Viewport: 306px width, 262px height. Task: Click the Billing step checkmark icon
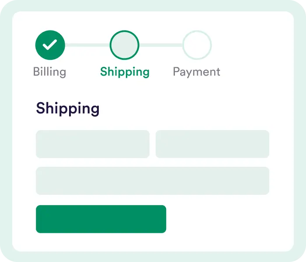50,45
